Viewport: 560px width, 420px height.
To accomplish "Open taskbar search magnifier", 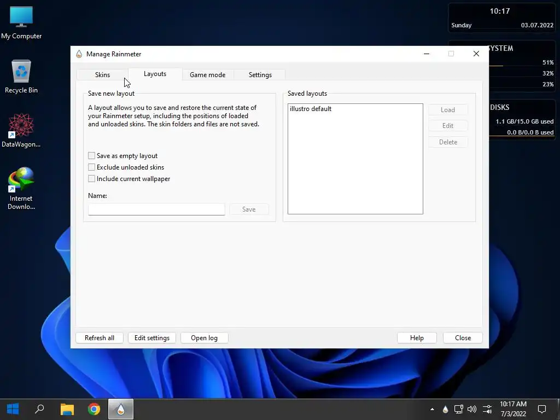I will (x=39, y=409).
